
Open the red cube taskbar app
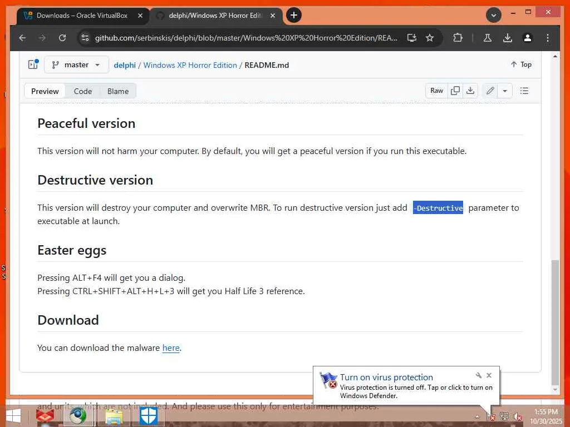pyautogui.click(x=45, y=416)
